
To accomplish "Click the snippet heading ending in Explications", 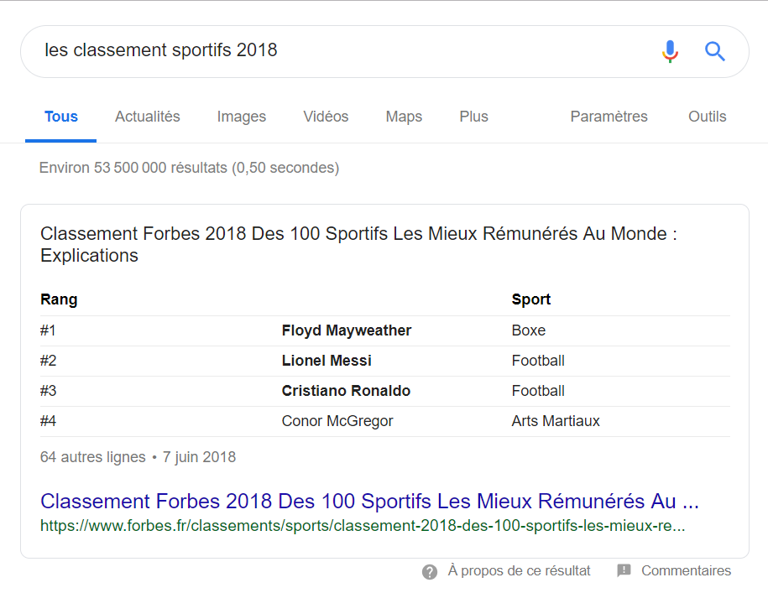I will pos(358,245).
